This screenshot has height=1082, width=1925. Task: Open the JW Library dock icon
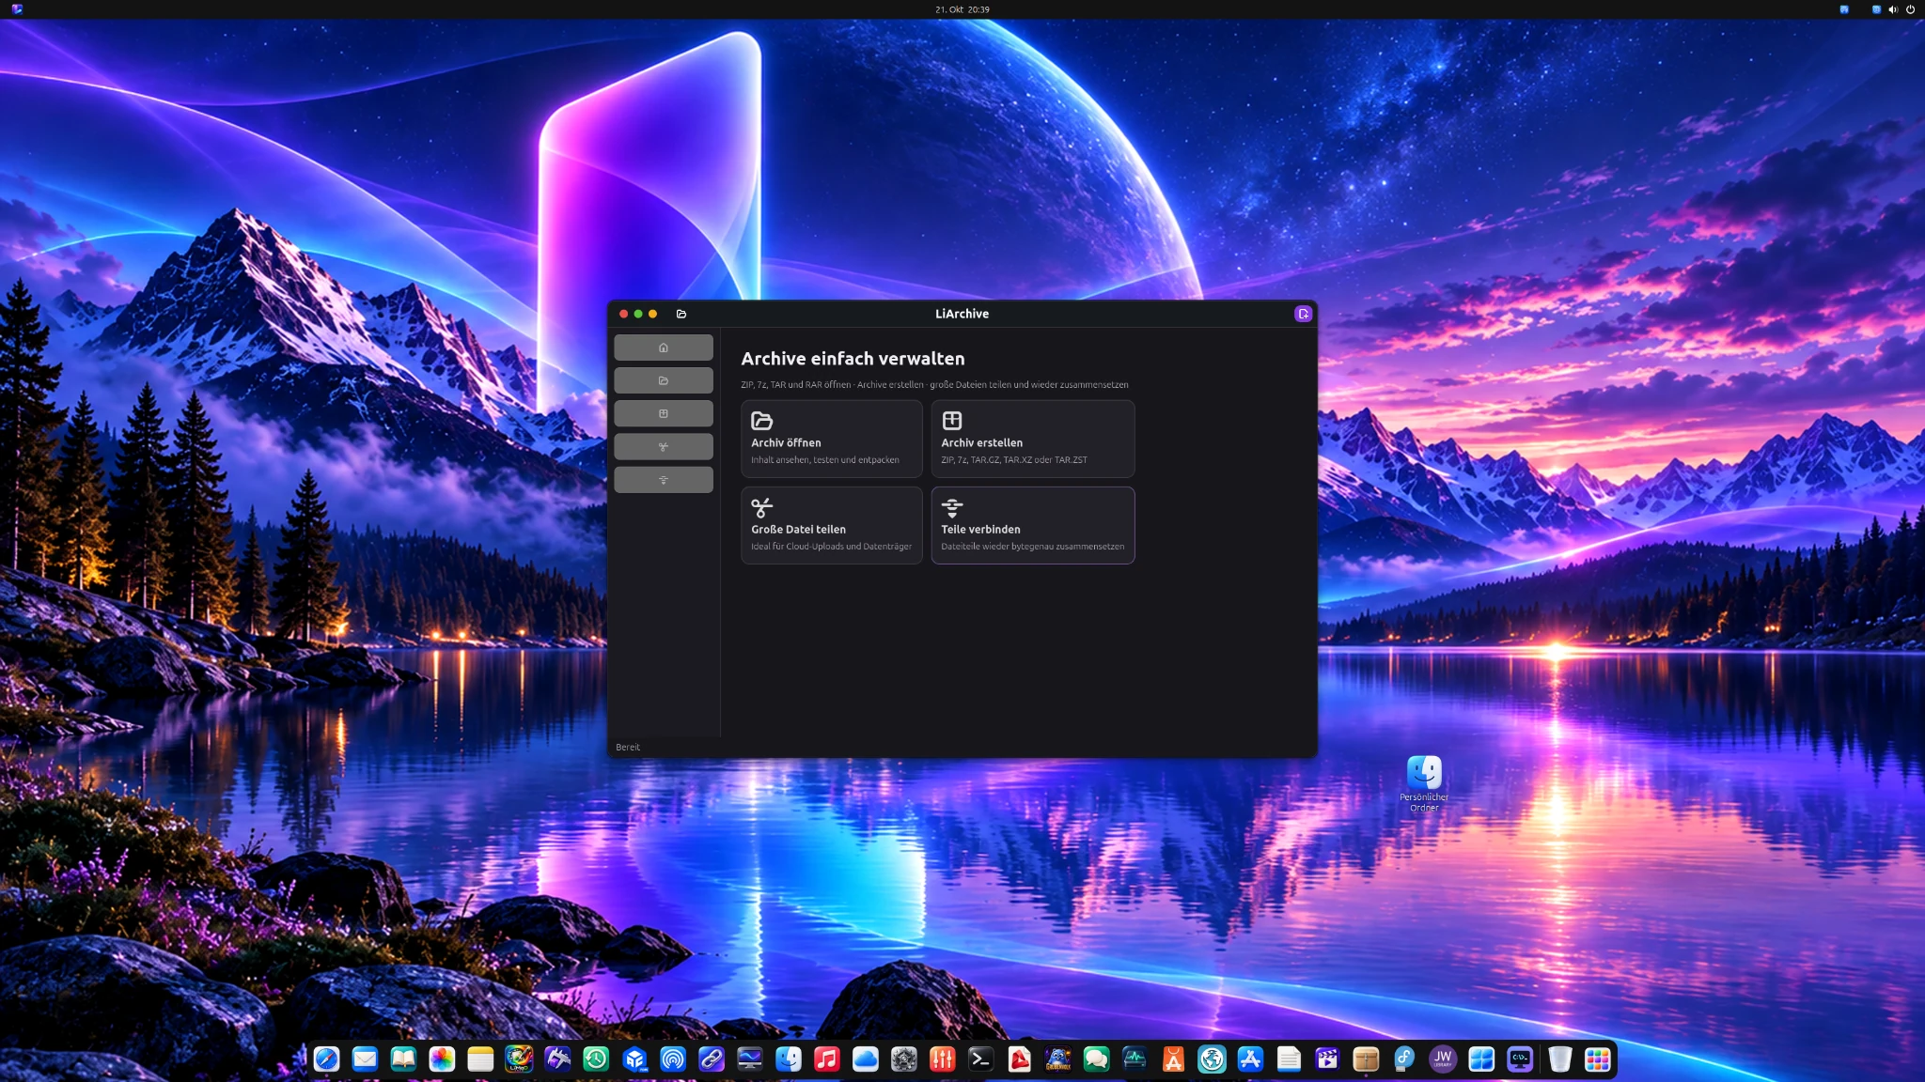[x=1443, y=1059]
